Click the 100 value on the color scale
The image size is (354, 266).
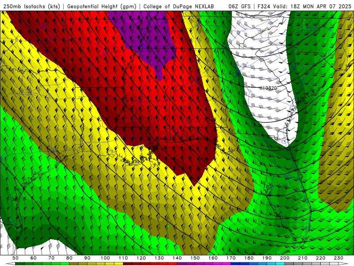coord(105,258)
